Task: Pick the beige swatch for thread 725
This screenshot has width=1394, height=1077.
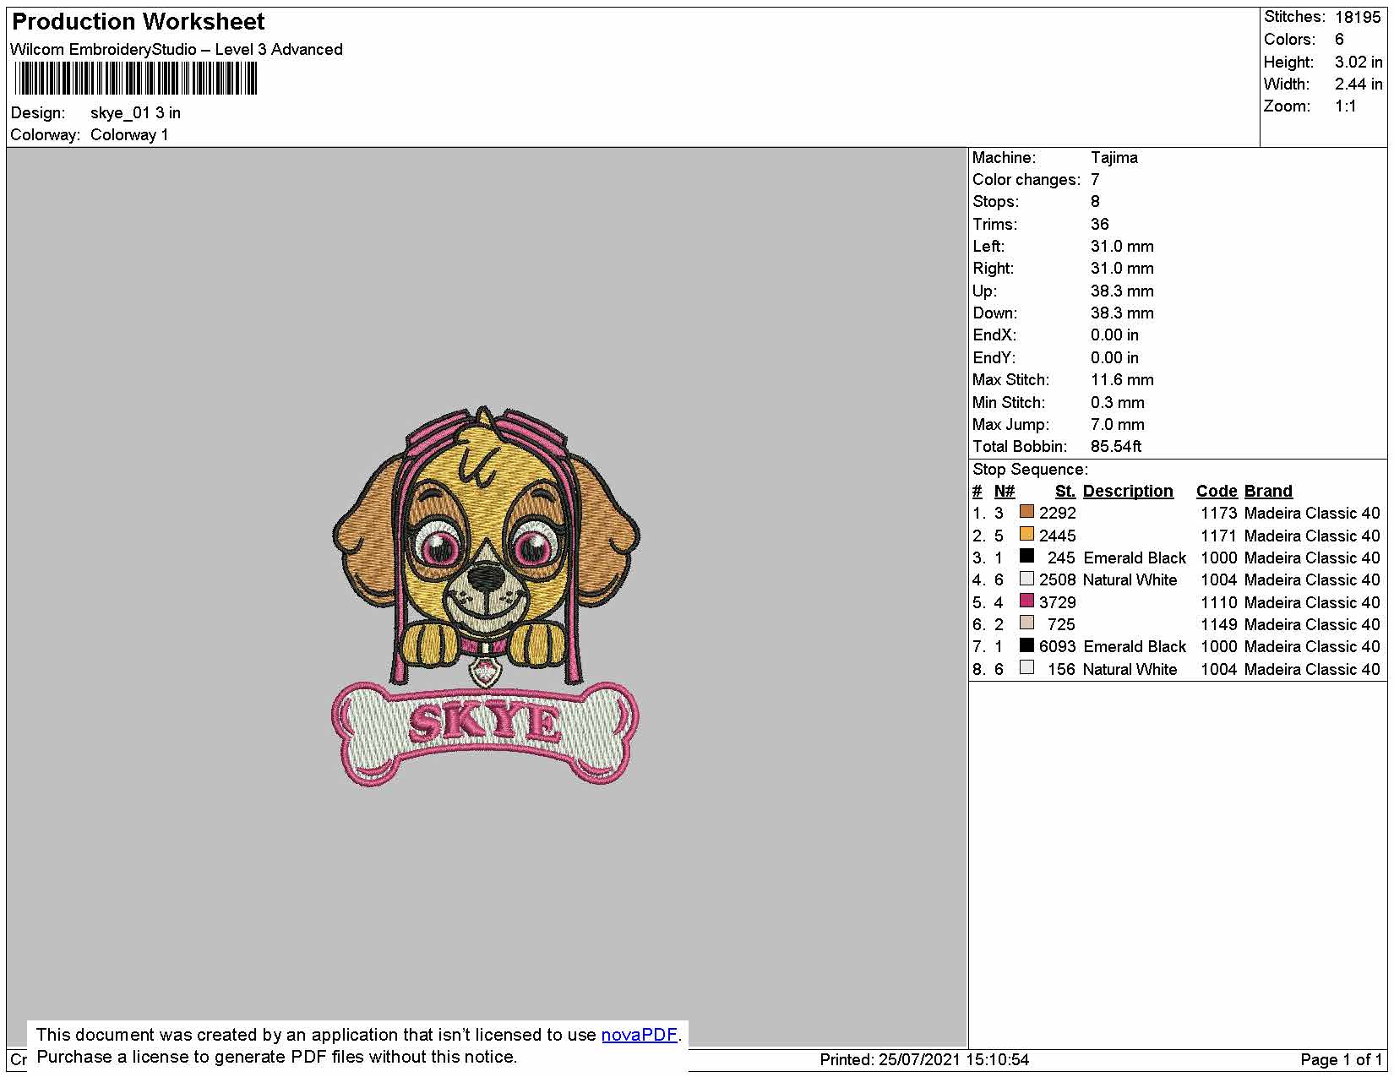Action: tap(1026, 623)
